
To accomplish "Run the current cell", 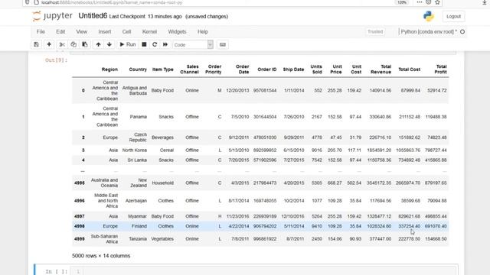I will (128, 44).
